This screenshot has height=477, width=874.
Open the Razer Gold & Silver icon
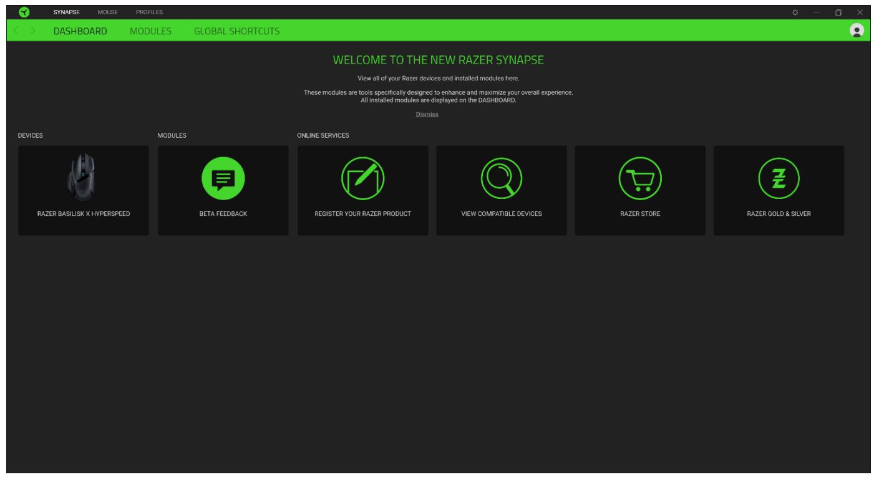[779, 178]
